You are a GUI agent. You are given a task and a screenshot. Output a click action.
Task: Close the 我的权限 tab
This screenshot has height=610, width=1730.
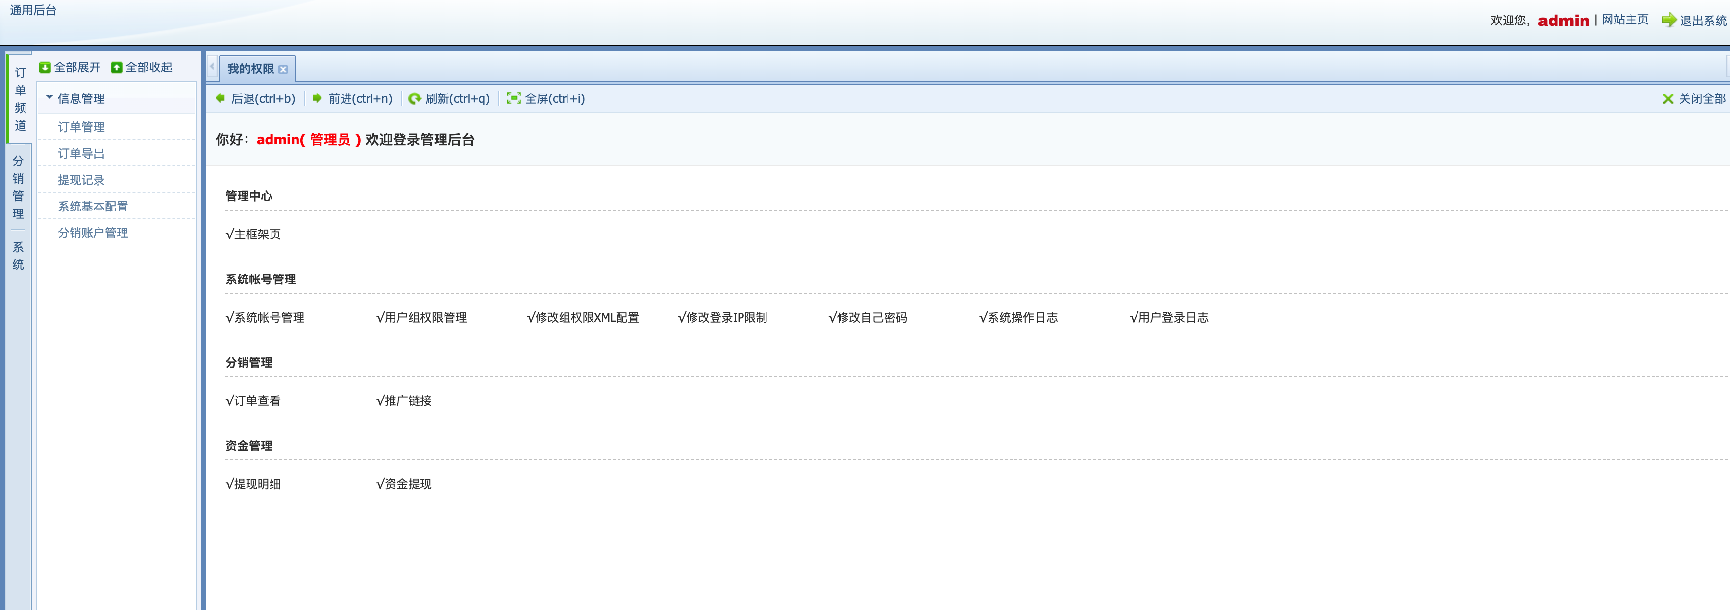click(x=283, y=70)
